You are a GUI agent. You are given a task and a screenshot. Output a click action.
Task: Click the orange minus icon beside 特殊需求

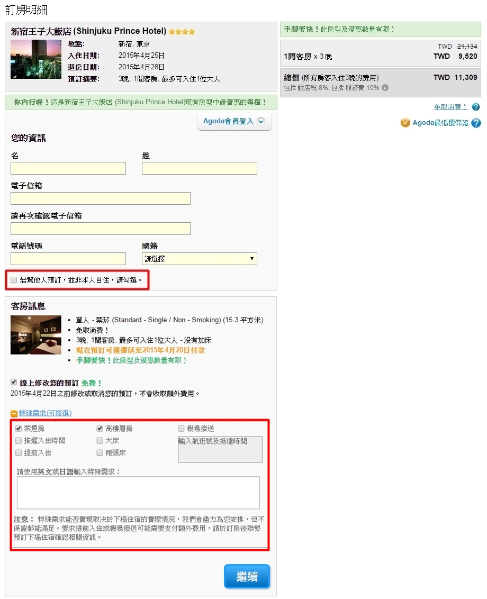pyautogui.click(x=14, y=413)
